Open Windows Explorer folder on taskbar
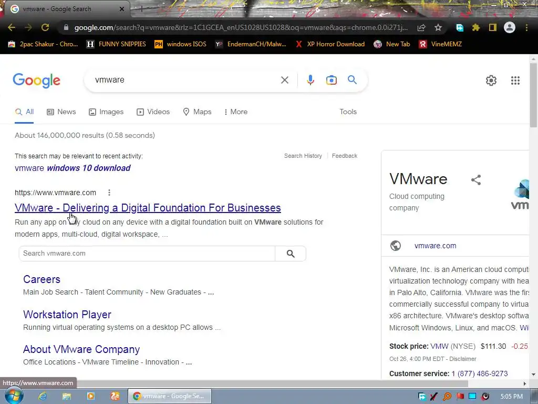This screenshot has height=404, width=538. (67, 397)
